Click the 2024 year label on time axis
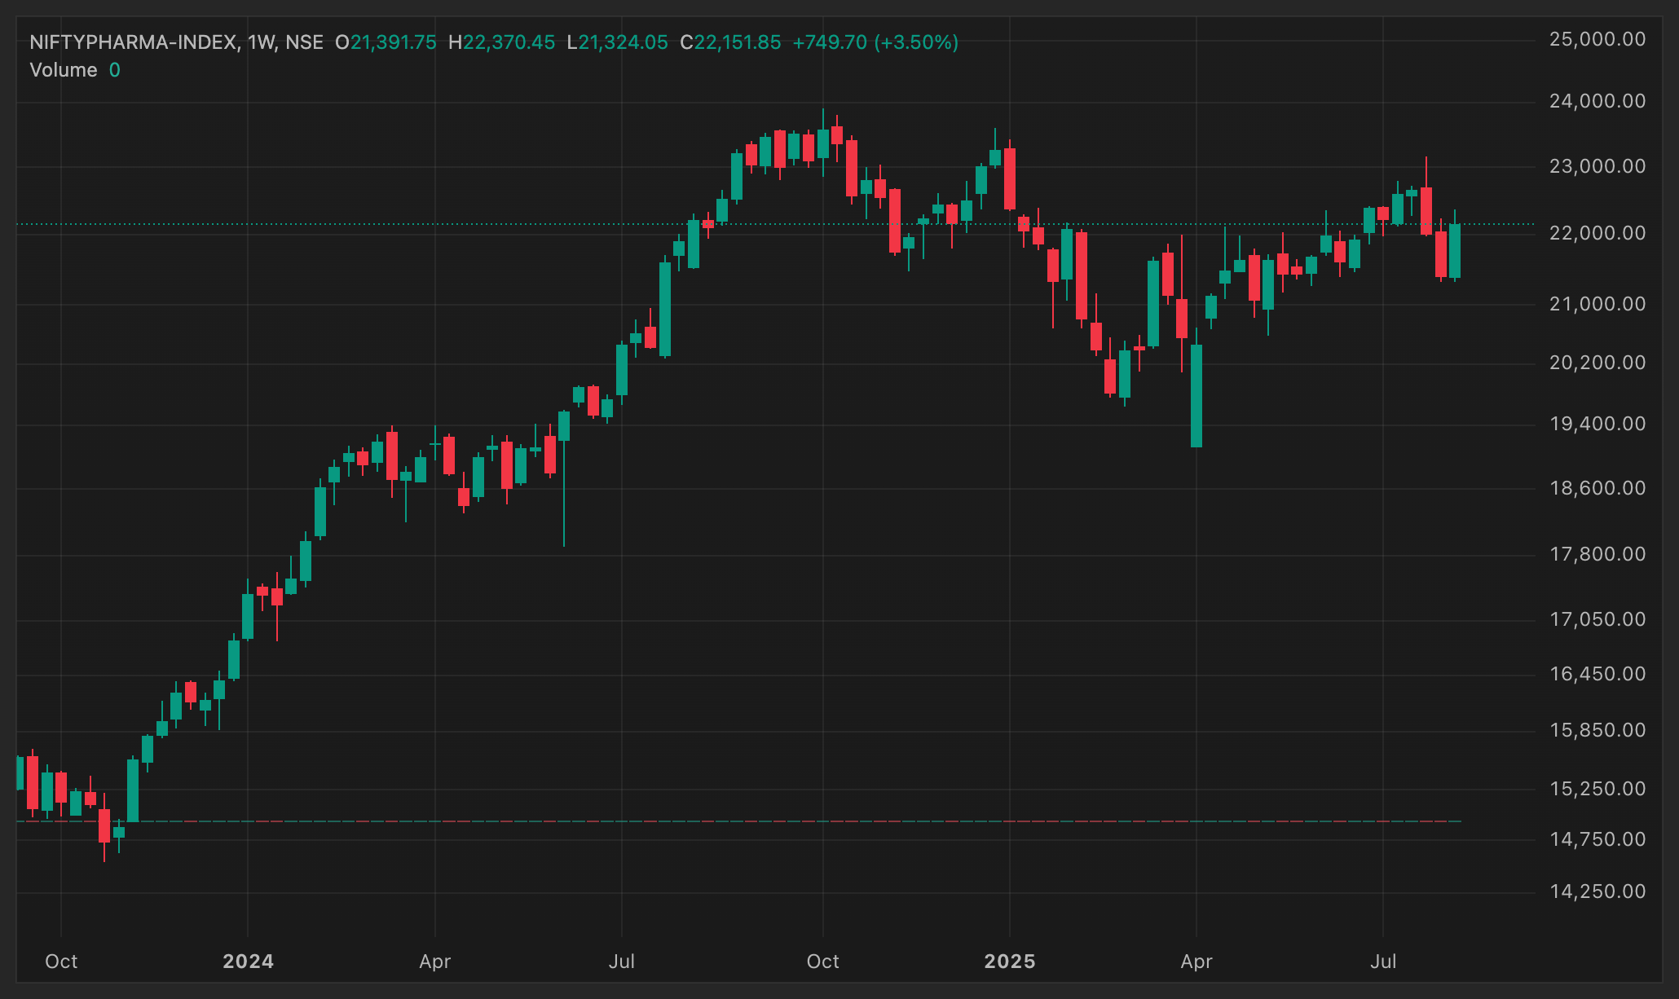 tap(249, 962)
